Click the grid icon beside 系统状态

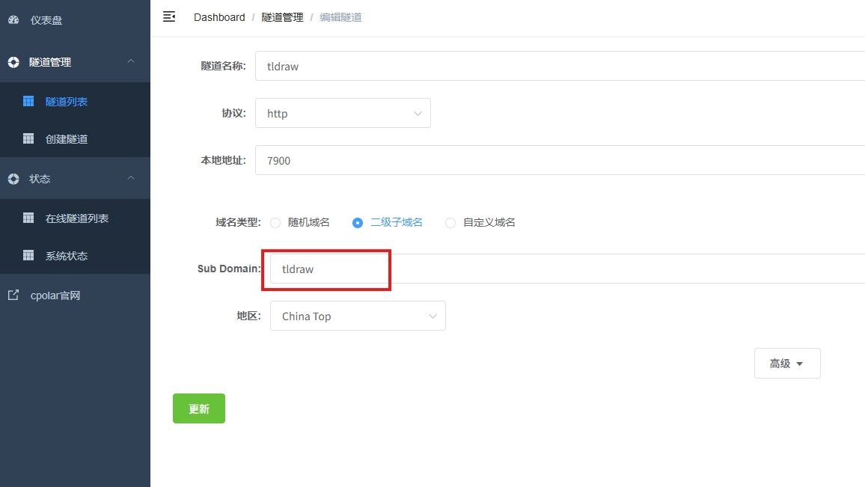click(x=28, y=255)
